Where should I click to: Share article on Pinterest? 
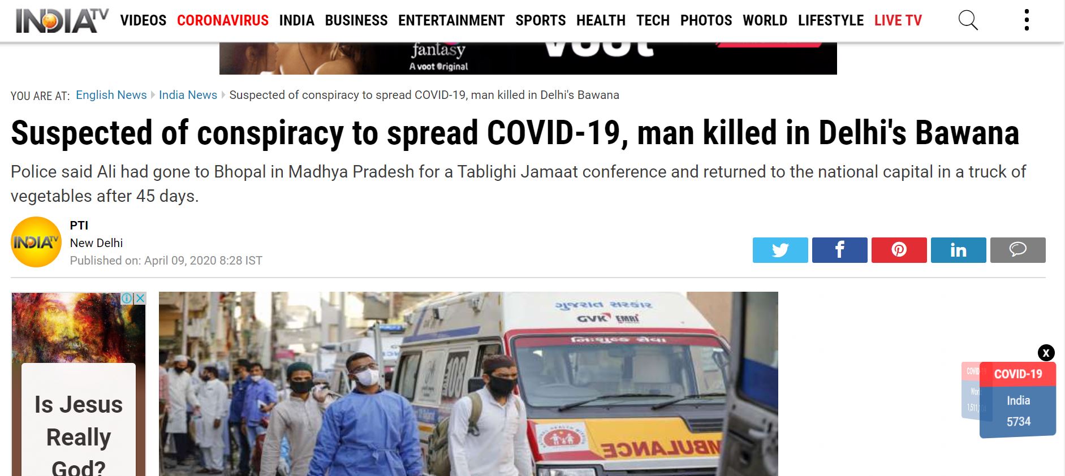coord(899,250)
